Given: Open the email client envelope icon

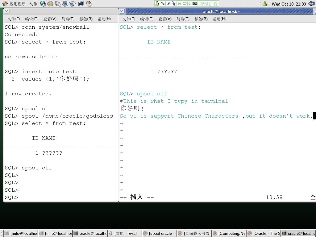Looking at the screenshot, I should coord(50,4).
